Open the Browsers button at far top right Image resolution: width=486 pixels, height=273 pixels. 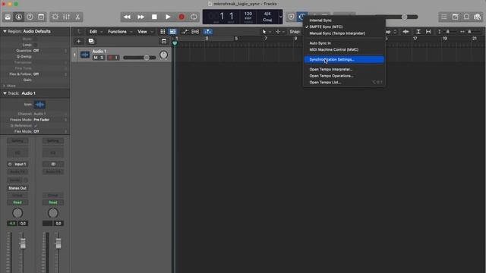[x=478, y=17]
